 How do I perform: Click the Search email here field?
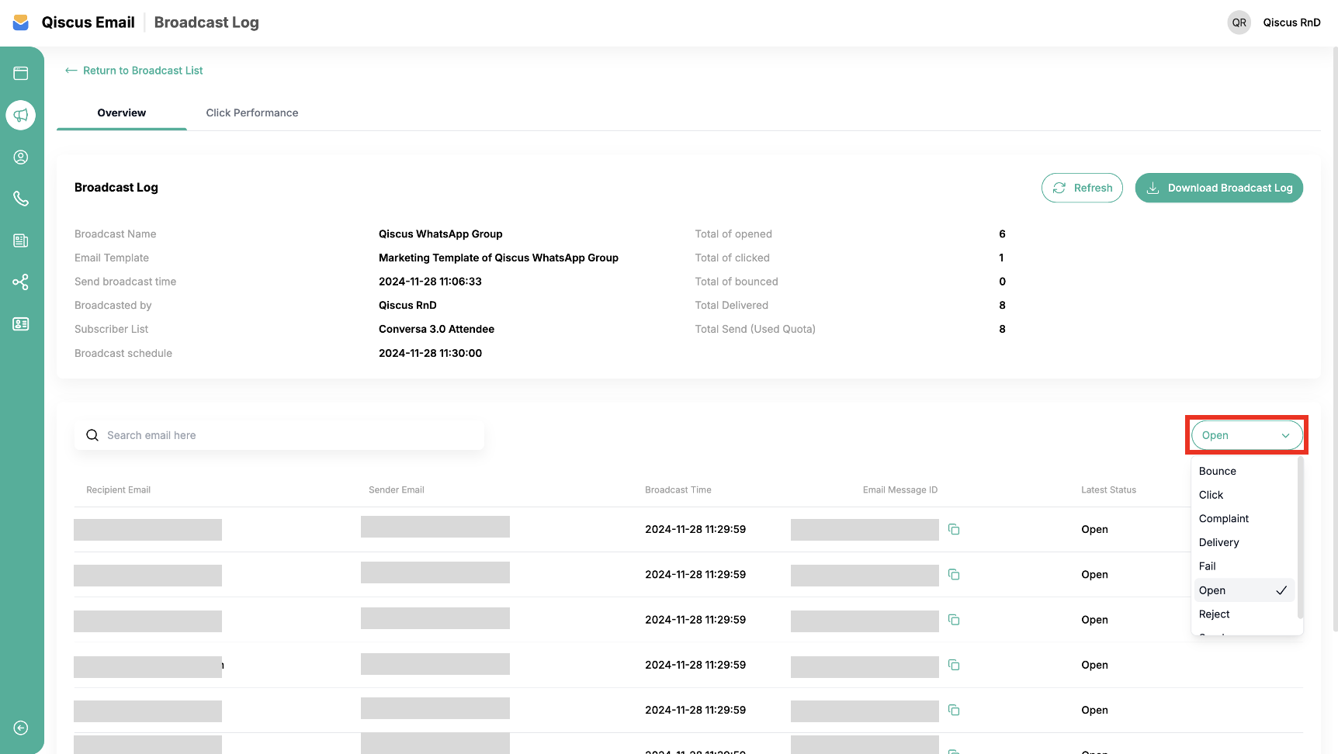pos(279,435)
